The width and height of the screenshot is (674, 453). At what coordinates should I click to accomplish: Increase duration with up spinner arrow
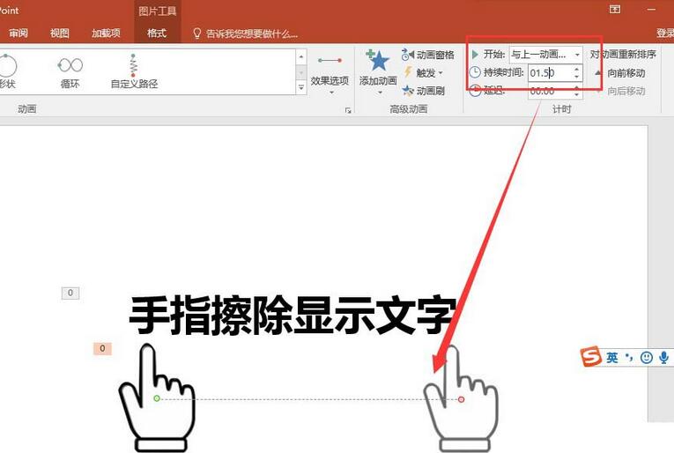[577, 69]
